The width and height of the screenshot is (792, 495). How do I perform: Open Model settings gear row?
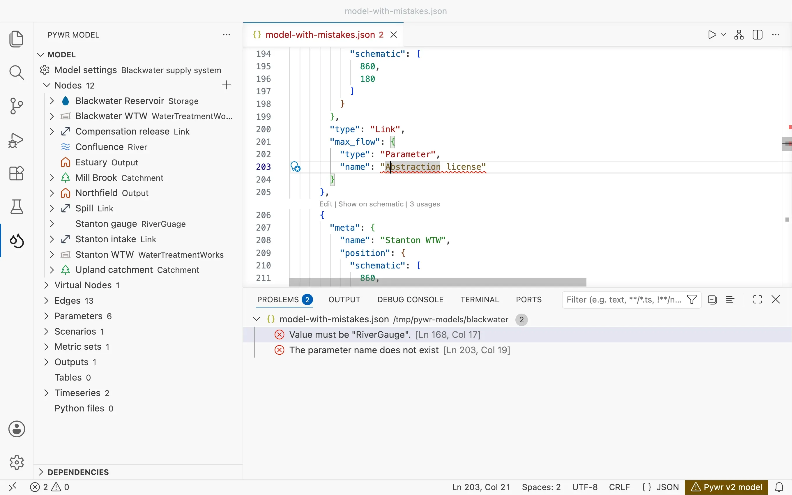coord(137,70)
